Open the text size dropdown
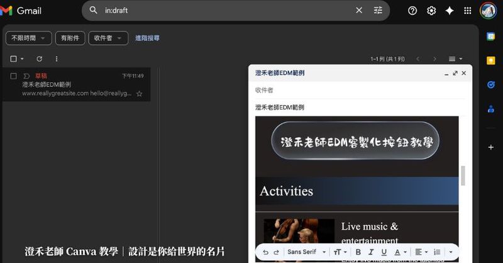This screenshot has height=263, width=503. 340,252
